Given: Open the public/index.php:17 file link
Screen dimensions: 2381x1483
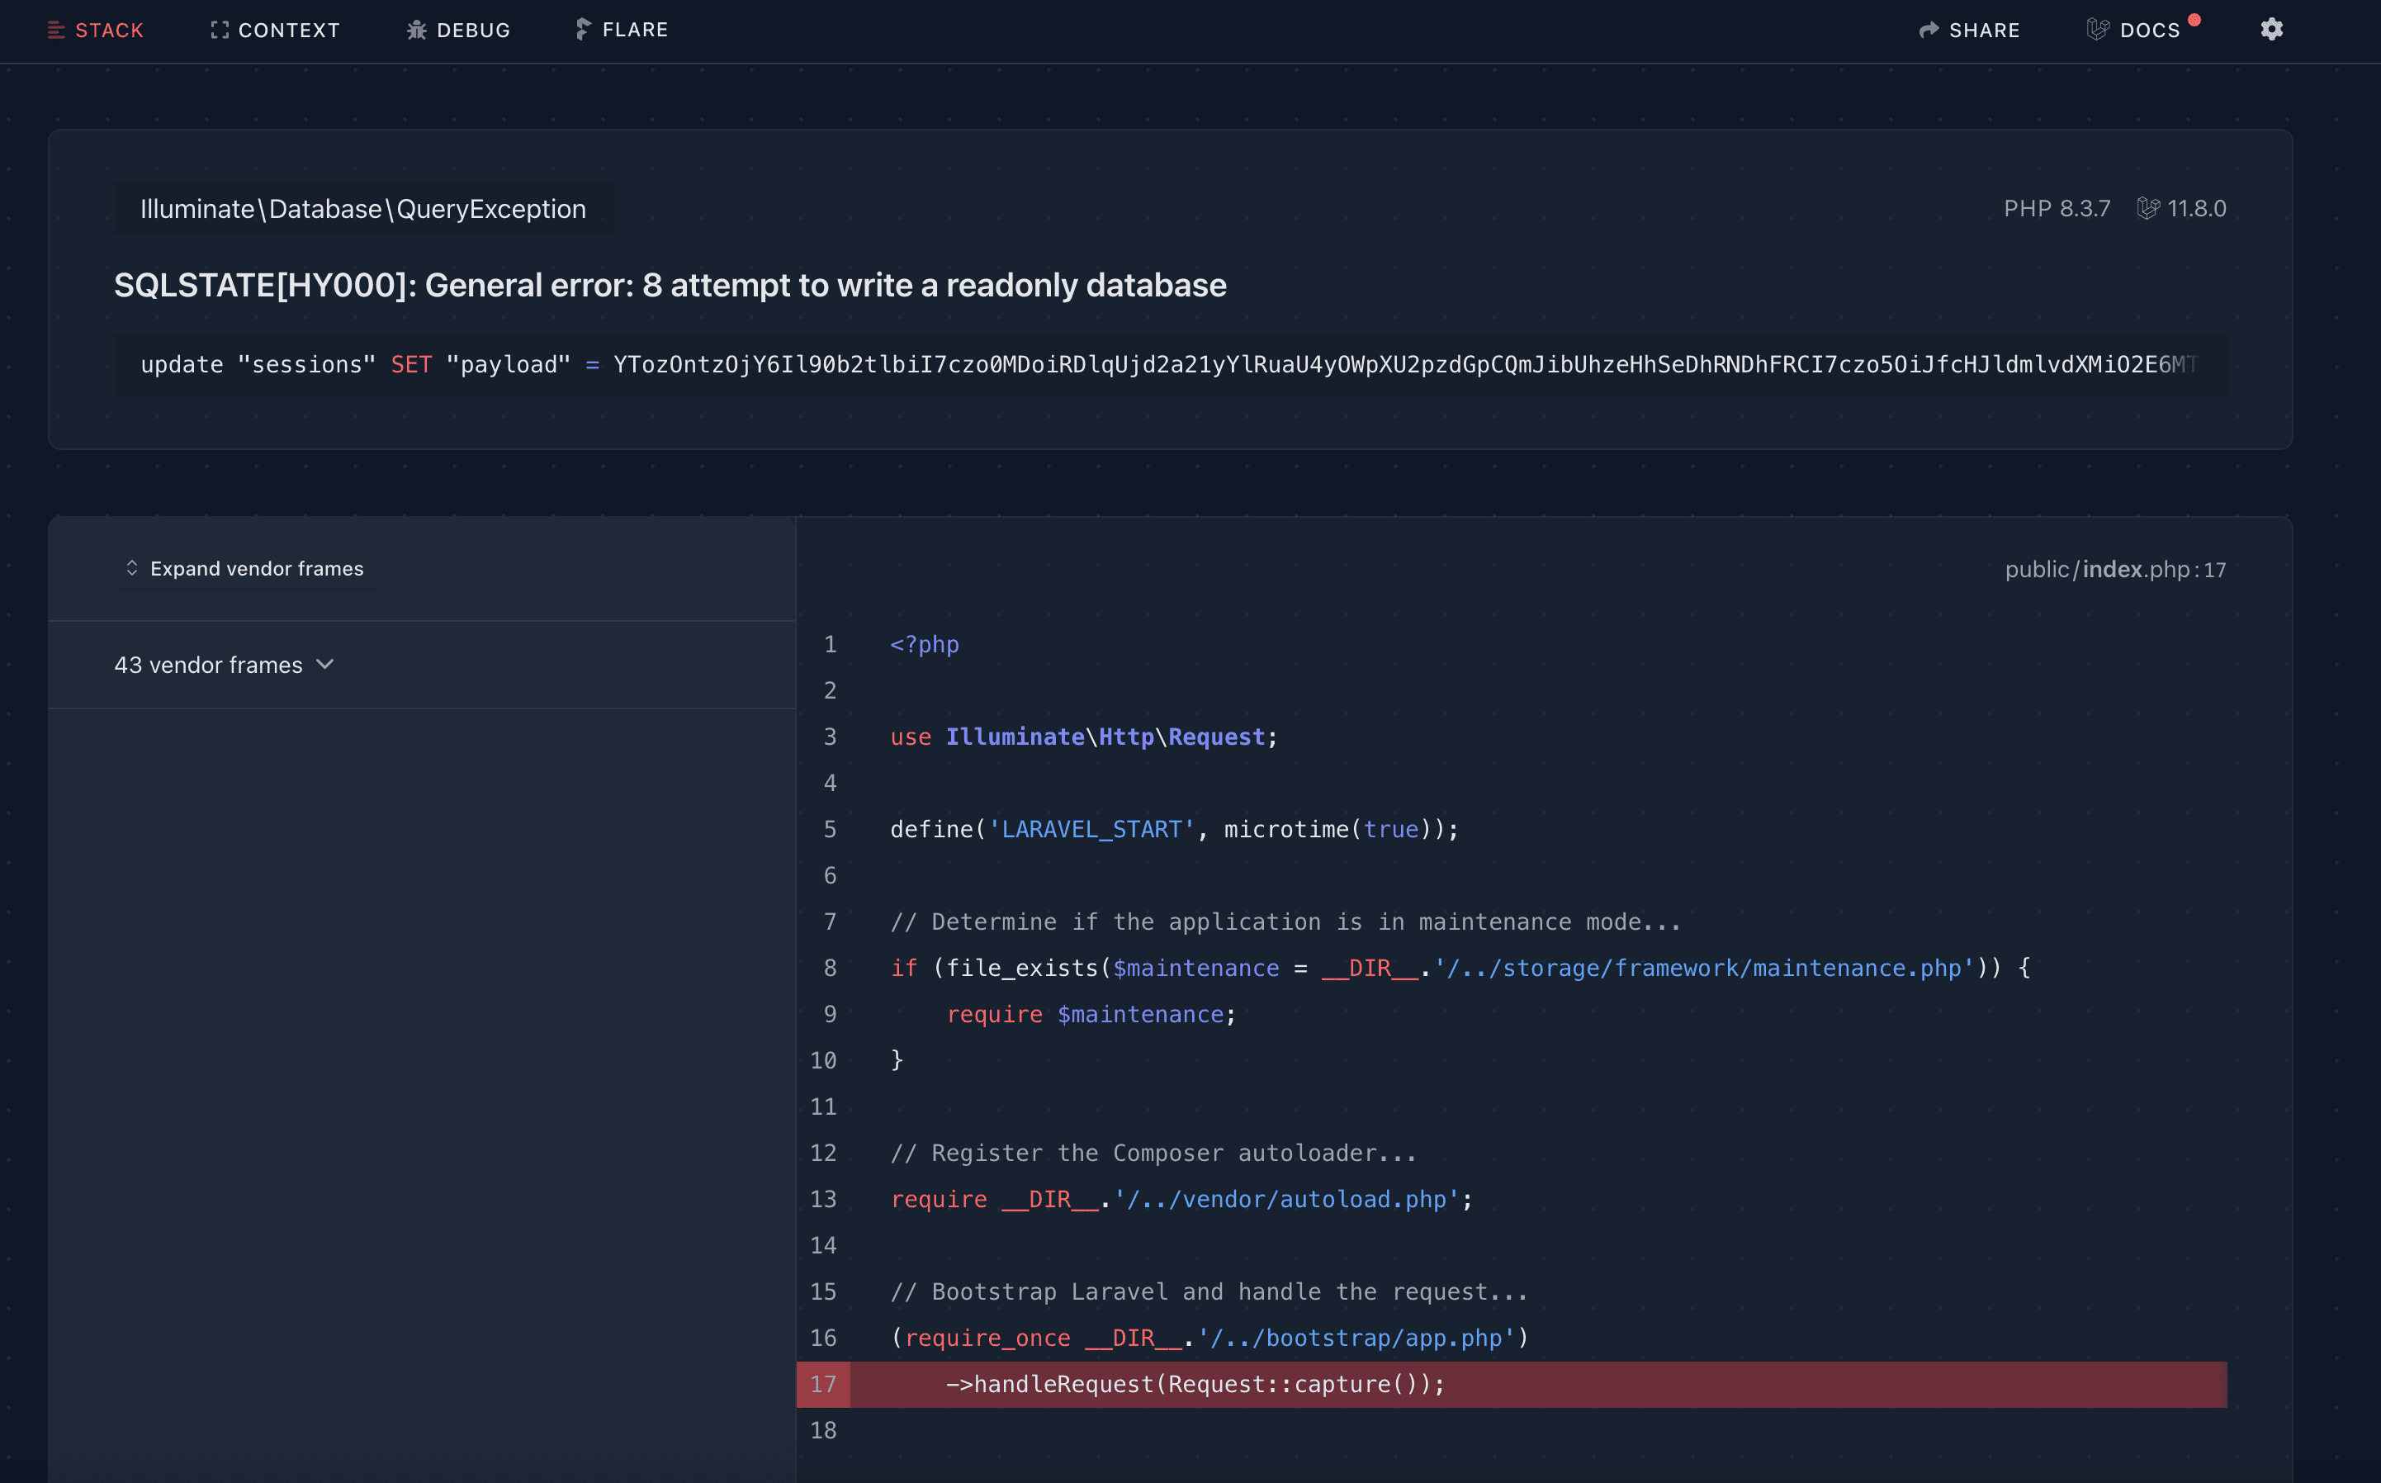Looking at the screenshot, I should pyautogui.click(x=2115, y=570).
